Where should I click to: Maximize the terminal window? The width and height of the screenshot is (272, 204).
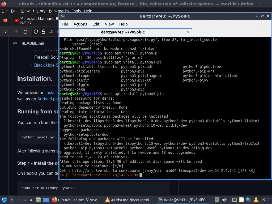click(x=262, y=16)
